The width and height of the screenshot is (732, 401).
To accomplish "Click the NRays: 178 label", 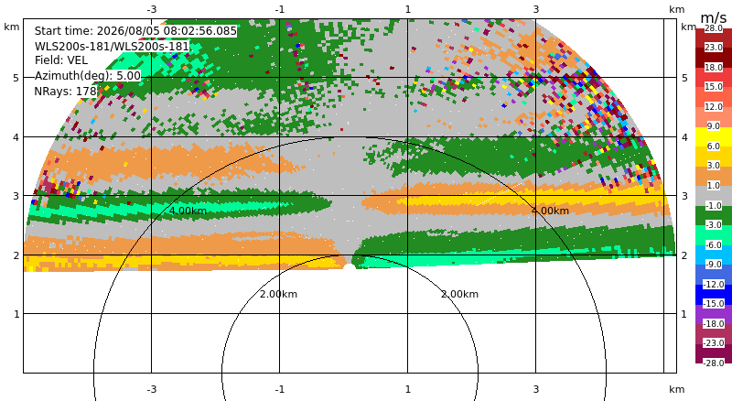I will click(65, 92).
